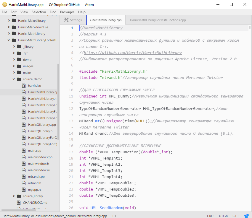Expand the make folder arrow
This screenshot has width=252, height=218.
tap(14, 72)
